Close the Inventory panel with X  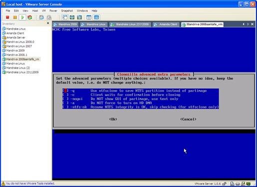48,23
